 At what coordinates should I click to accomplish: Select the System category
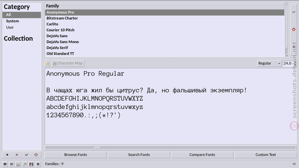click(x=22, y=21)
